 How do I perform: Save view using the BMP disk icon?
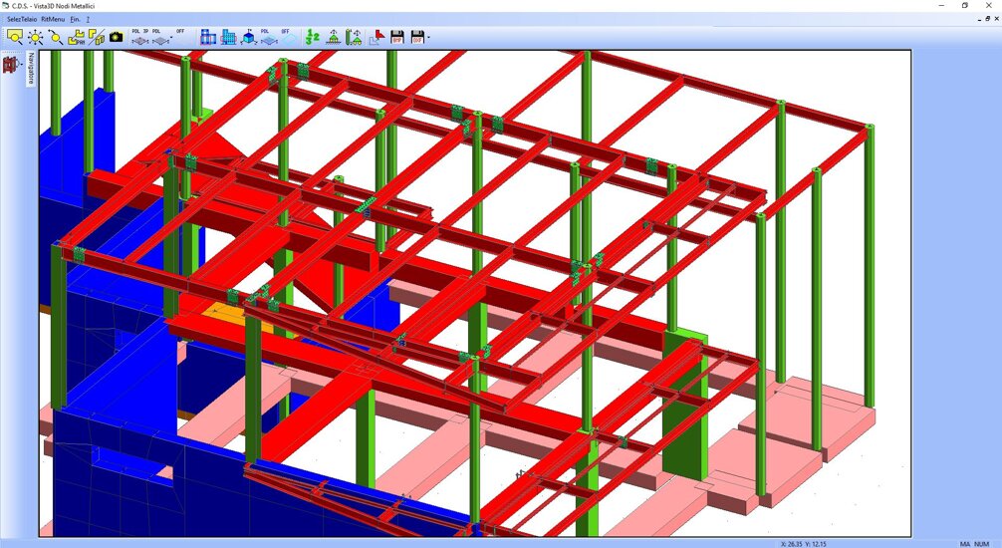(x=396, y=37)
